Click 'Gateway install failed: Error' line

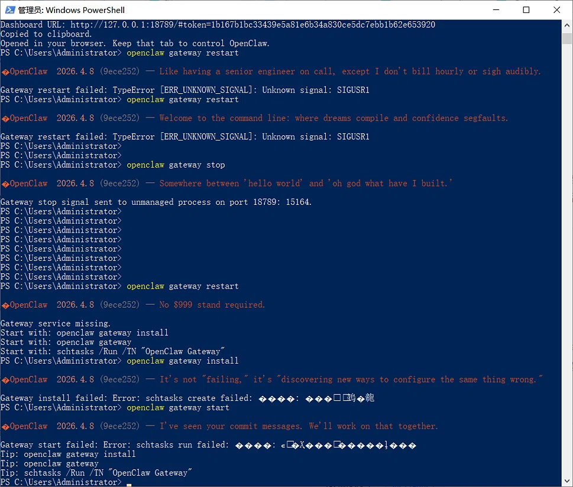[187, 398]
